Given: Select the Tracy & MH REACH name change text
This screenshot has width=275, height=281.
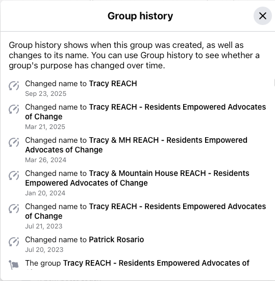Looking at the screenshot, I should (136, 145).
